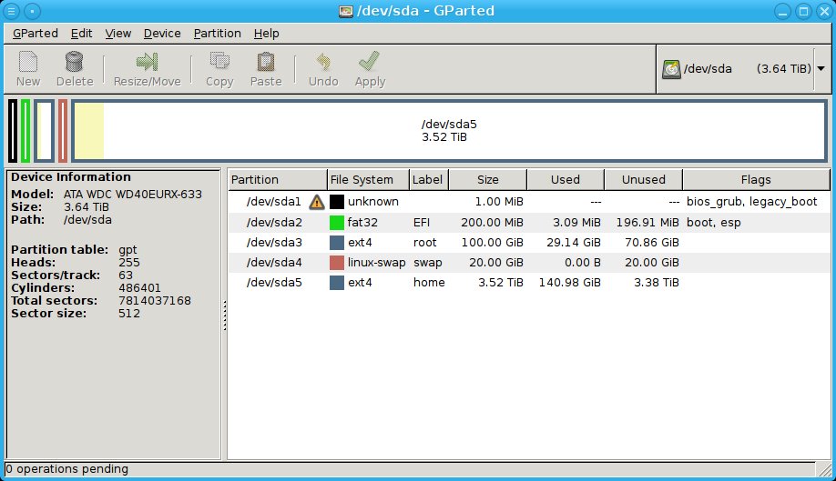
Task: Click the pane divider handle beside Device Information
Action: pyautogui.click(x=224, y=315)
